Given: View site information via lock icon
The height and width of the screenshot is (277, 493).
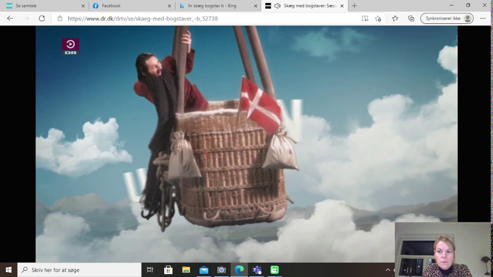Looking at the screenshot, I should pos(60,18).
